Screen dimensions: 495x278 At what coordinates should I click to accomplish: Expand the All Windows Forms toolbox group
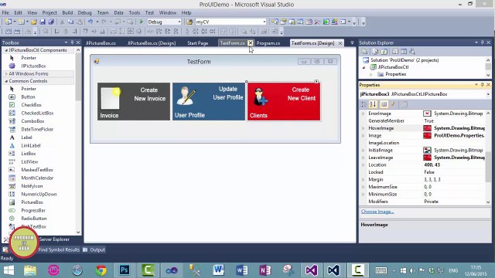(6, 74)
